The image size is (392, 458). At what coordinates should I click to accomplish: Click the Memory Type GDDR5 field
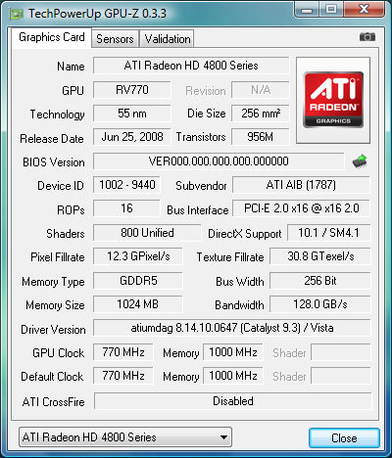138,281
